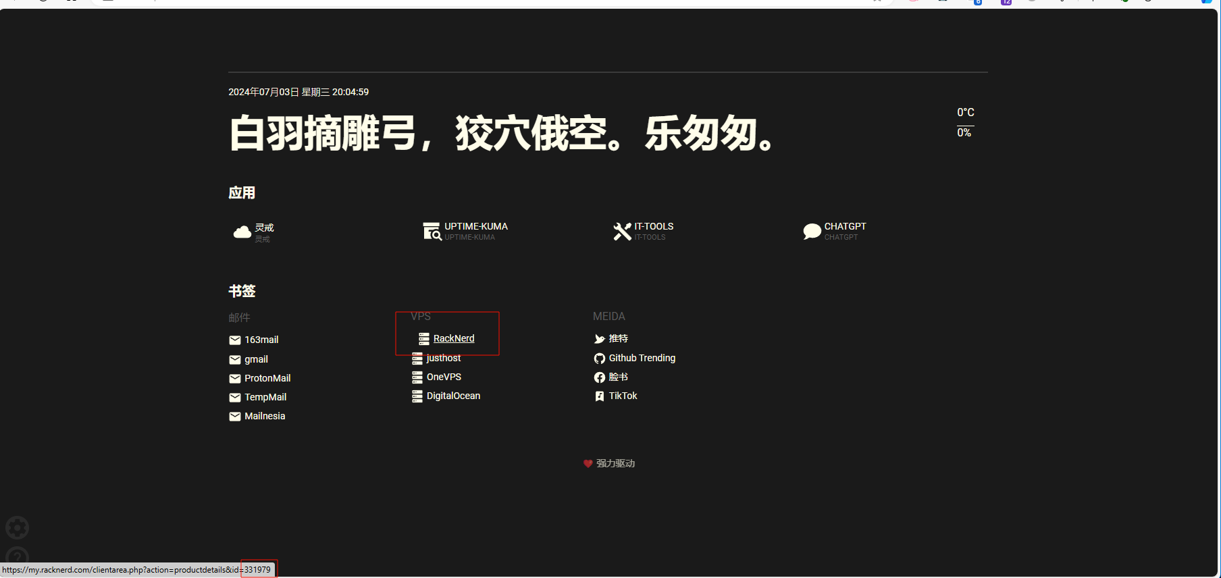
Task: Open the RackNerd VPS link
Action: (x=454, y=338)
